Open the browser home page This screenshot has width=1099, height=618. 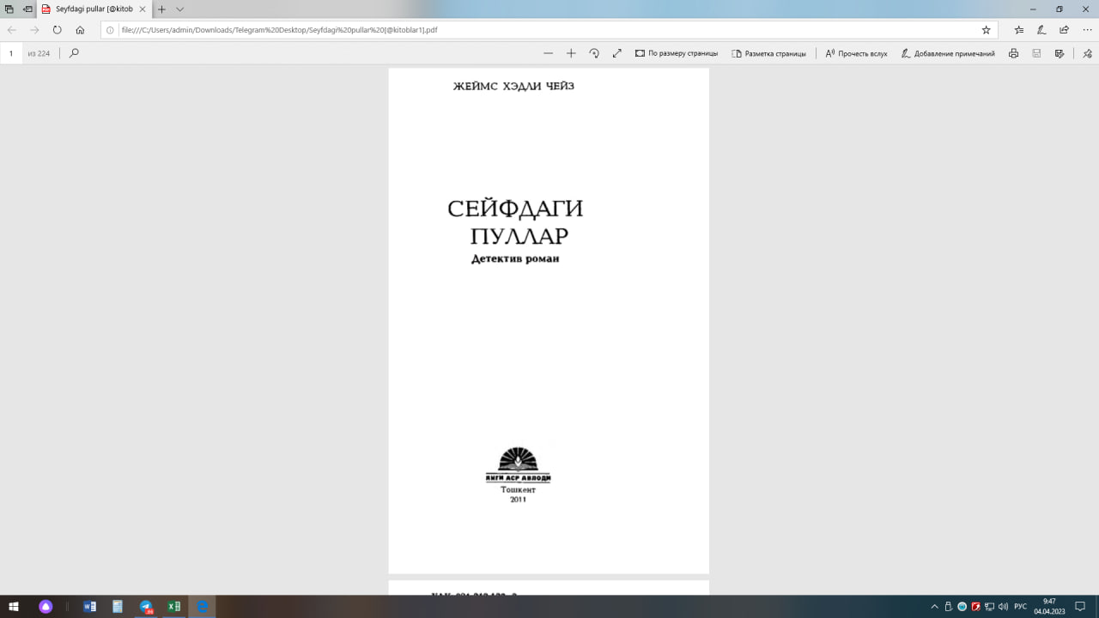tap(80, 29)
